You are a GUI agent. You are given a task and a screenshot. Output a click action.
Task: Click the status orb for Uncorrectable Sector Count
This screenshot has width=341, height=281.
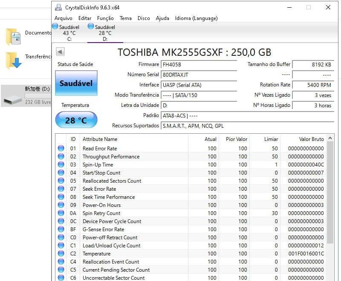(x=61, y=278)
